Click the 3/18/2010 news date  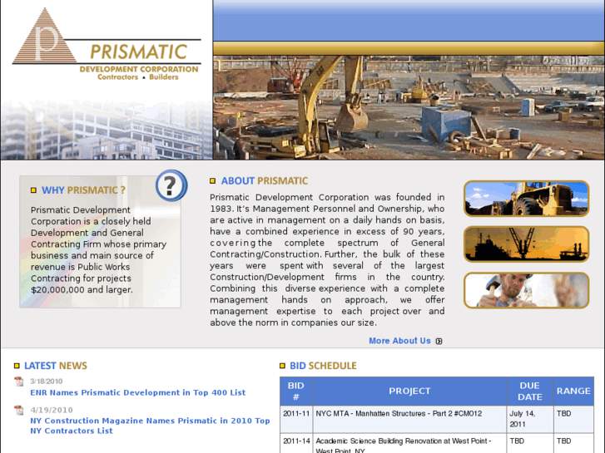pyautogui.click(x=47, y=382)
